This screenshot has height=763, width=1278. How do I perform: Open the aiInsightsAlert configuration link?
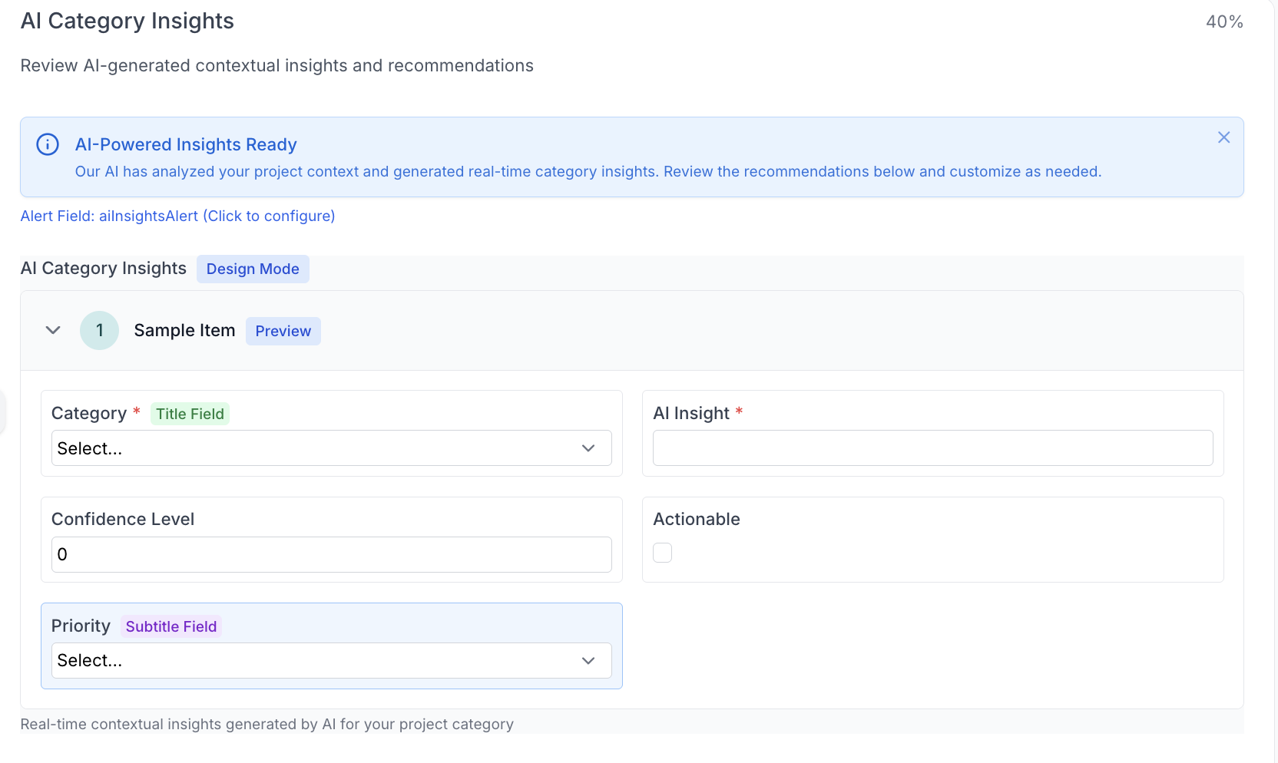click(177, 216)
